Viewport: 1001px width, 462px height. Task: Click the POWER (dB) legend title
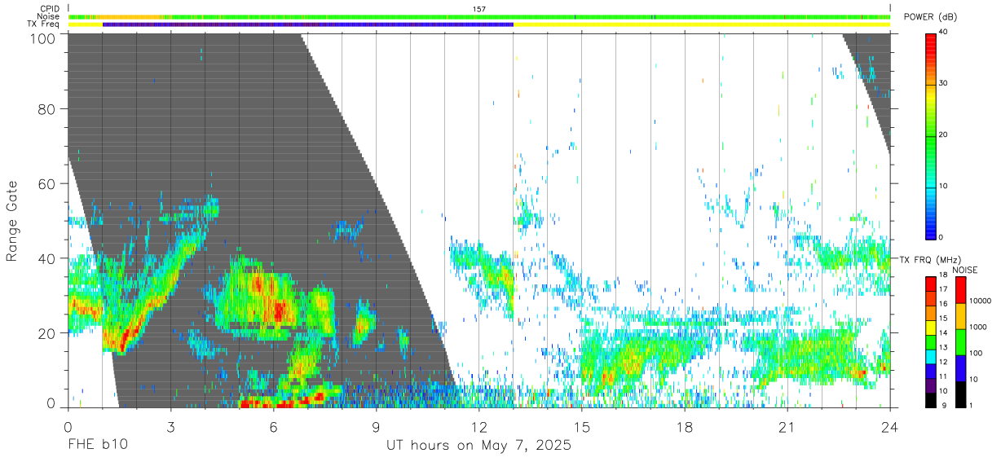[931, 17]
